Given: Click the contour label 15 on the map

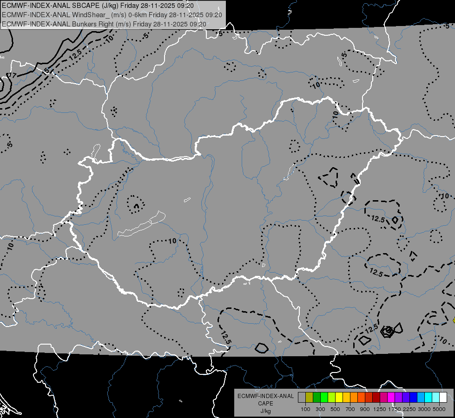Looking at the screenshot, I should [46, 71].
